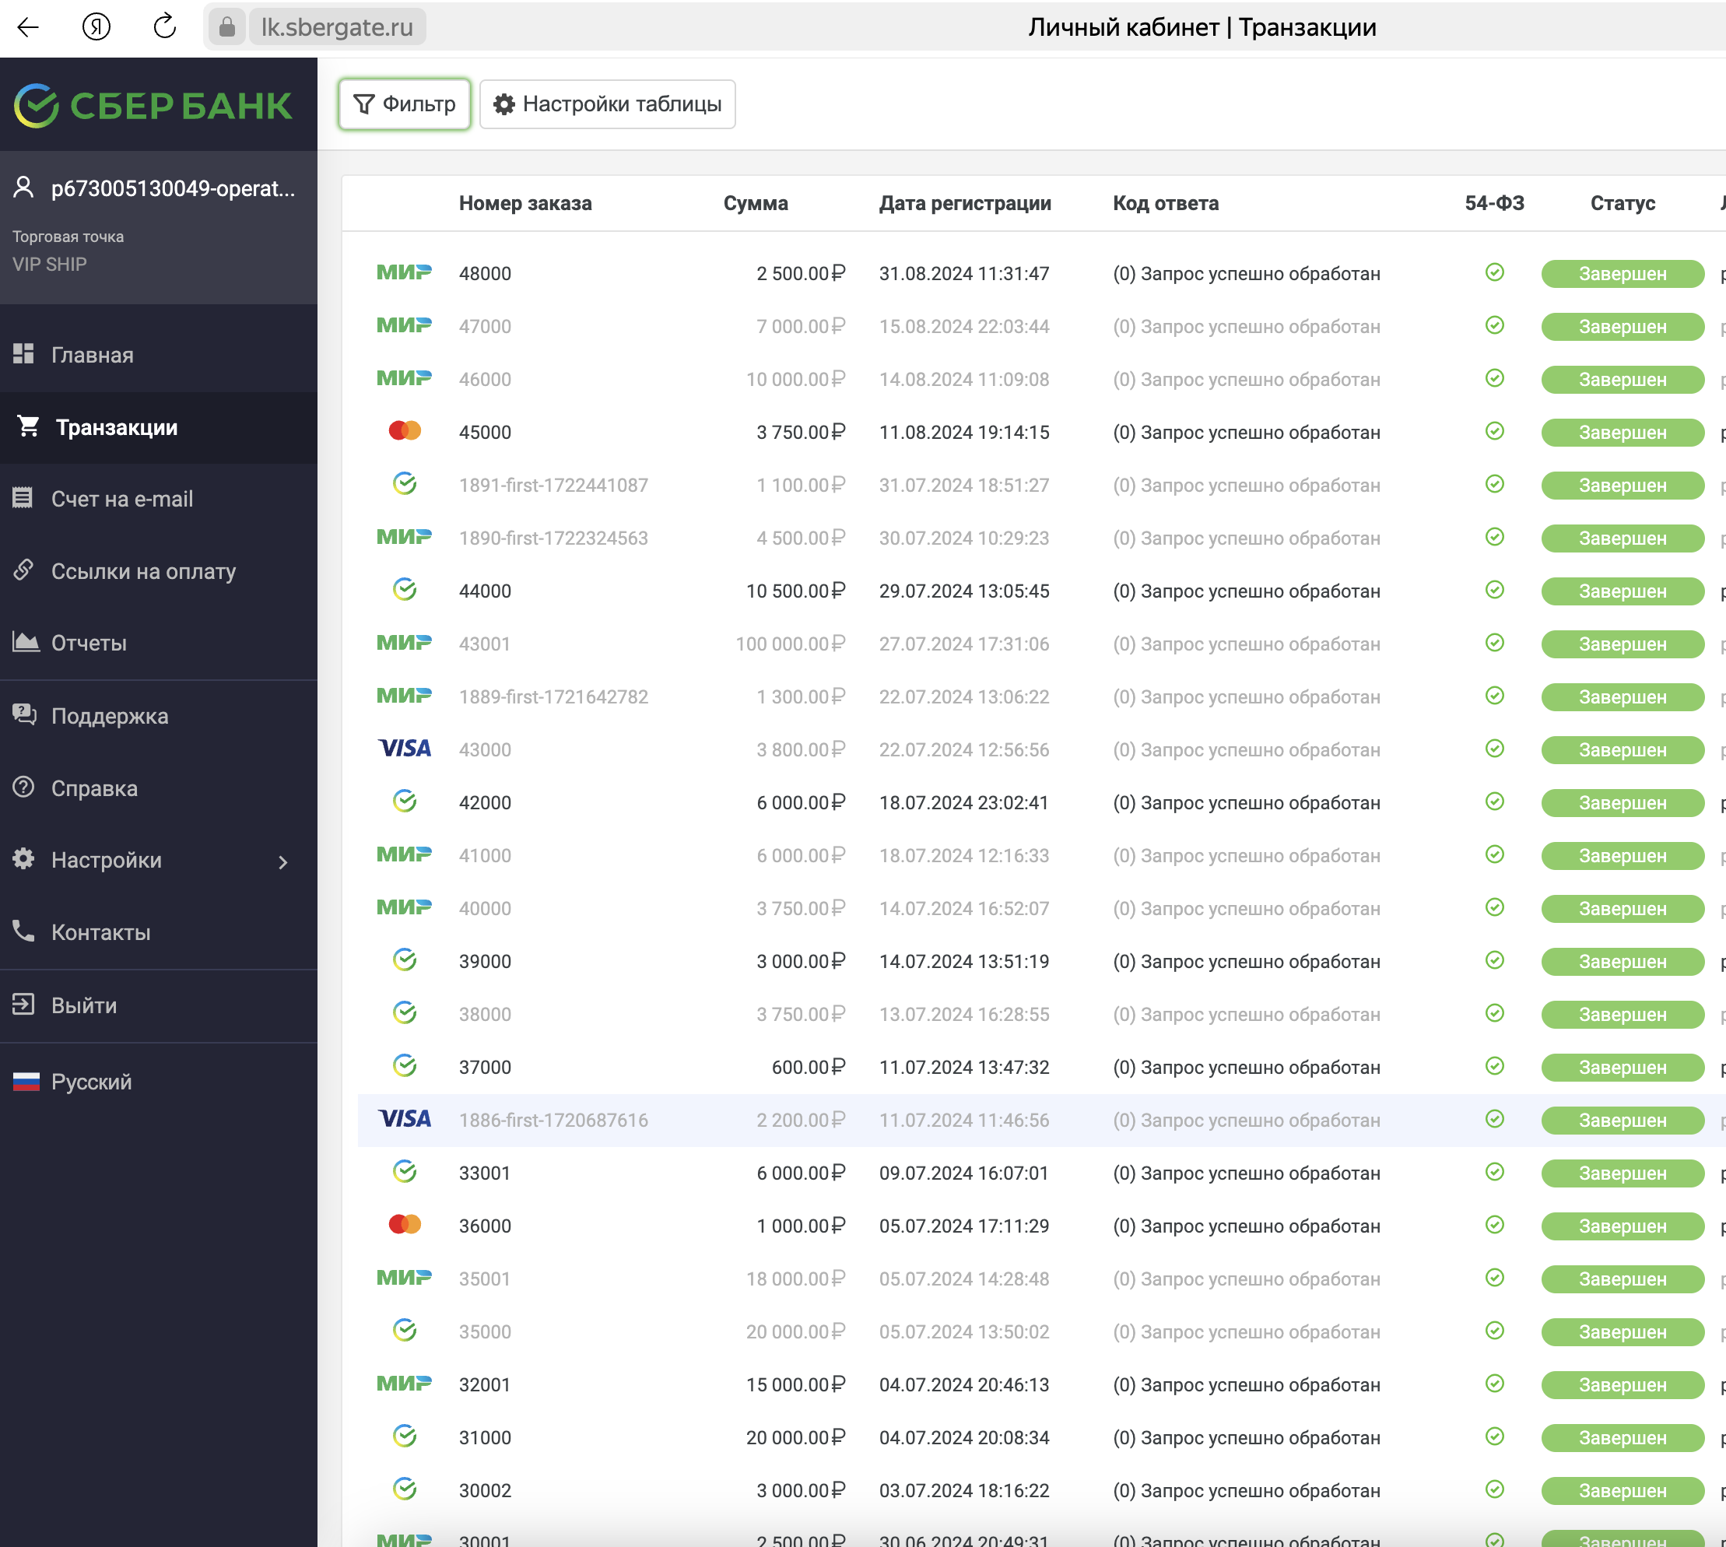
Task: Click date 13.07.2024 16:28:55
Action: tap(963, 1014)
